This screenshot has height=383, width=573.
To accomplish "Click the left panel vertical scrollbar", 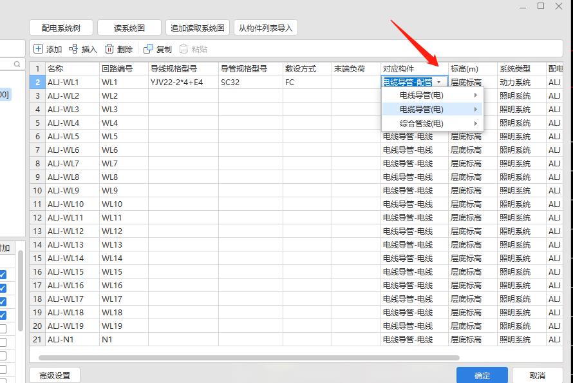I will coord(21,291).
